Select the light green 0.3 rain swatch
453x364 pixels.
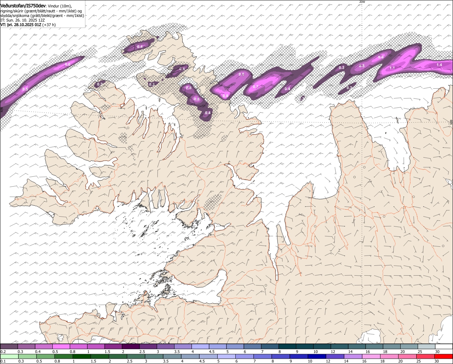click(x=27, y=356)
